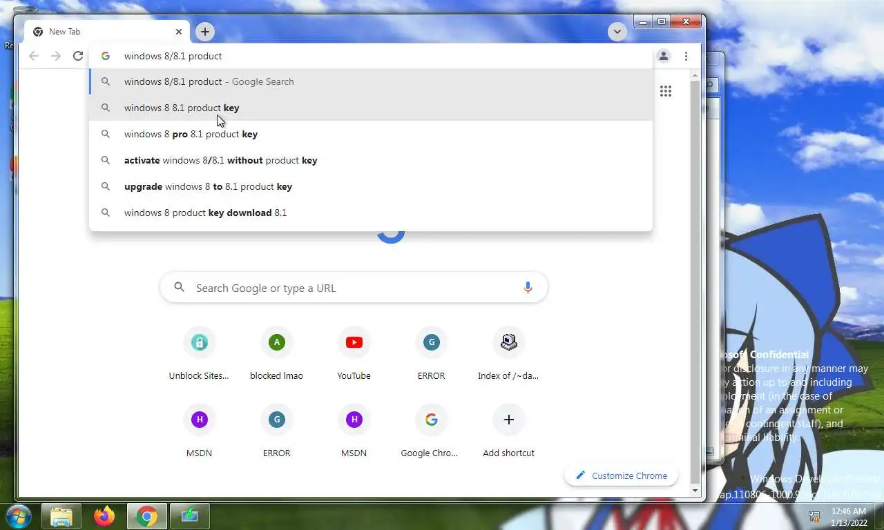Open the Windows Start orb
Image resolution: width=884 pixels, height=530 pixels.
click(x=18, y=516)
